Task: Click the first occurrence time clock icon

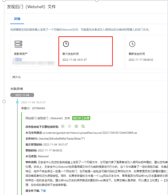Action: pyautogui.click(x=66, y=44)
